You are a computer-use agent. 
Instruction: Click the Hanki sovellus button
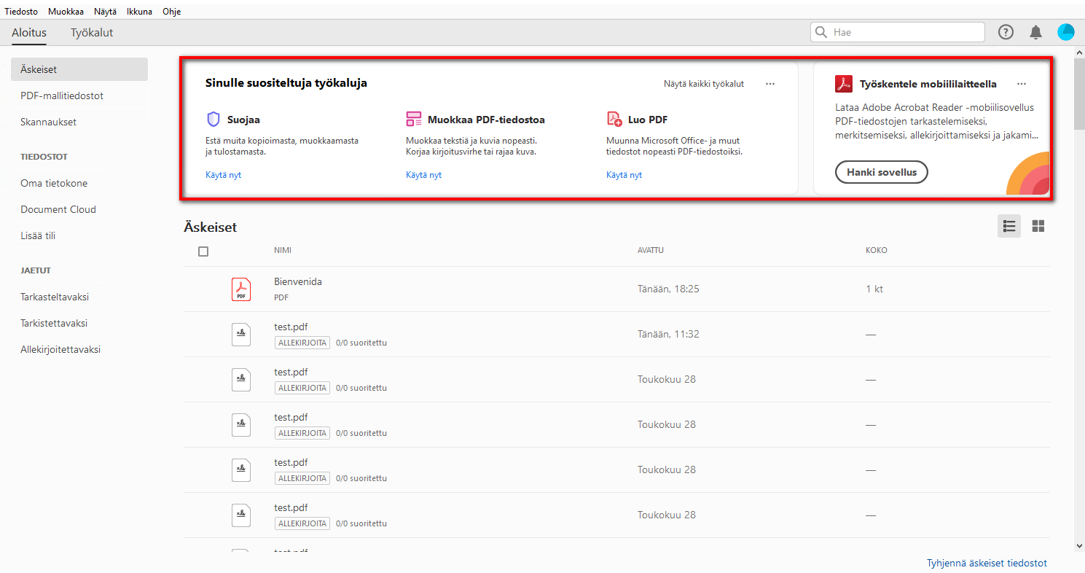[x=881, y=173]
